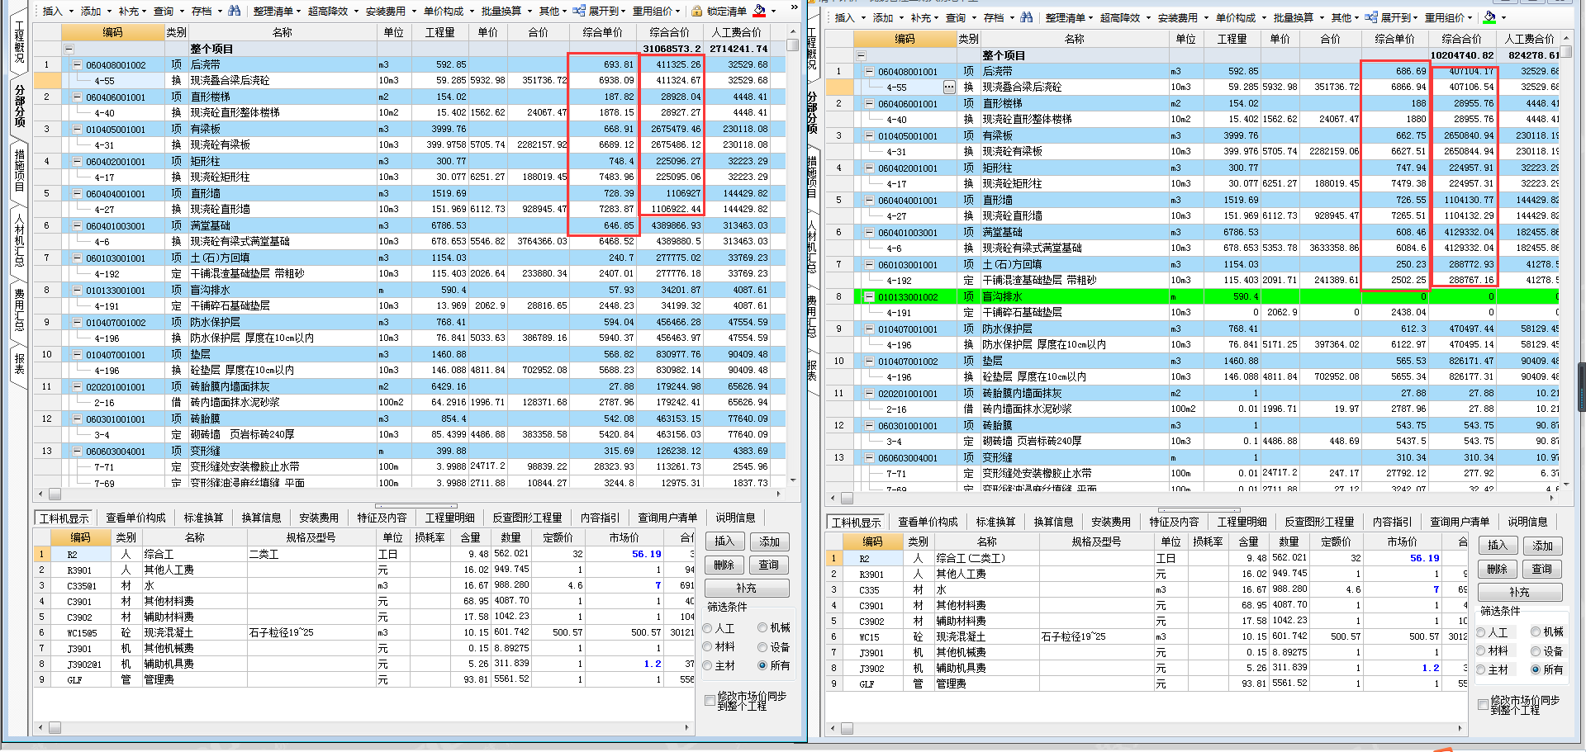Click 综合单价 column header in left window
The image size is (1586, 752).
pos(602,32)
